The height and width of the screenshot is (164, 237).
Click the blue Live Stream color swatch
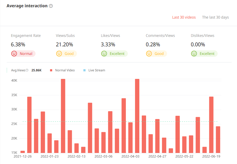point(84,70)
